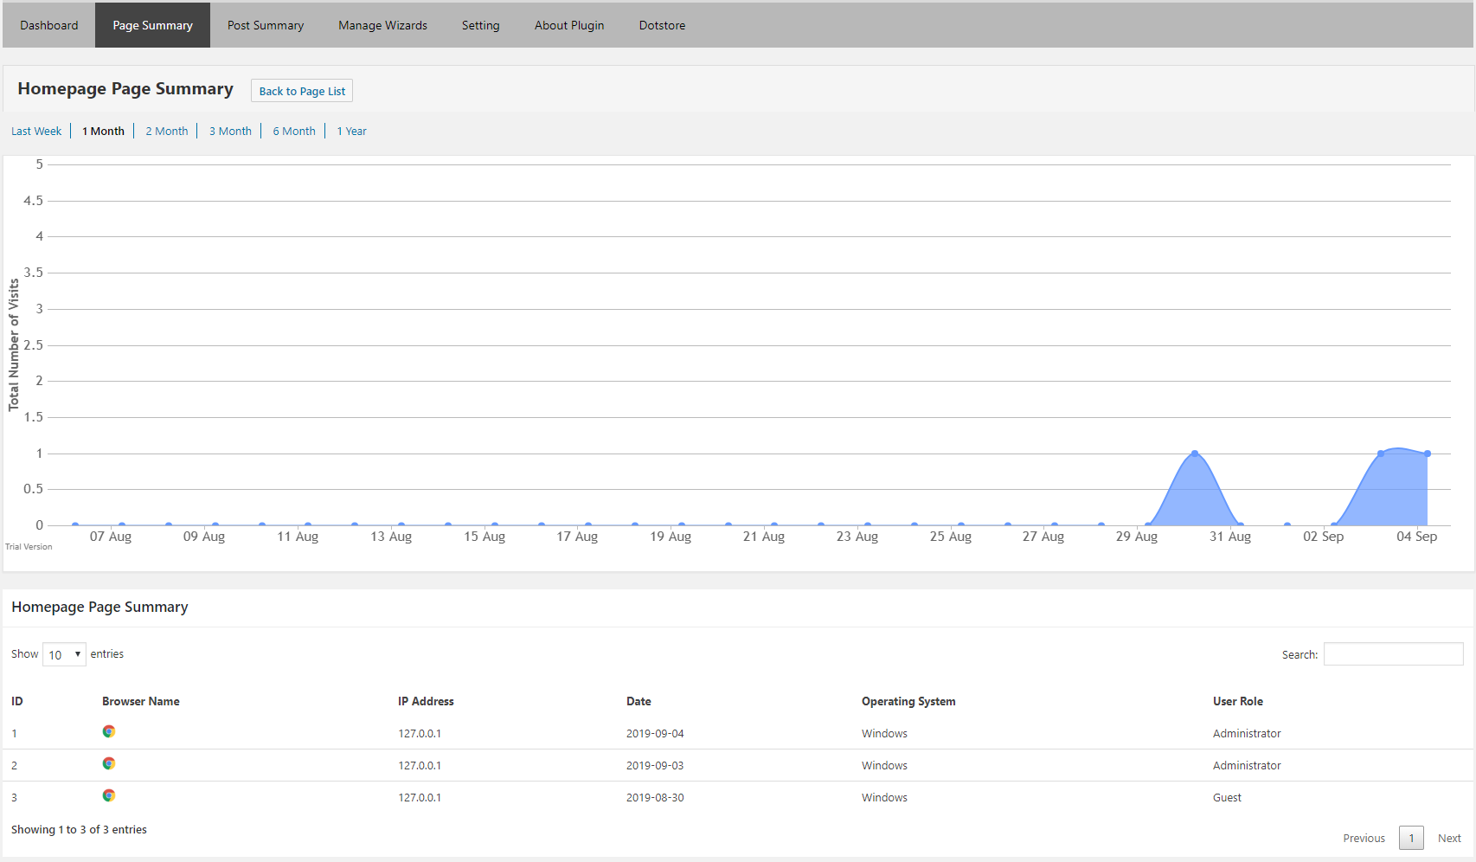Open the Dotstore tab

click(x=662, y=25)
